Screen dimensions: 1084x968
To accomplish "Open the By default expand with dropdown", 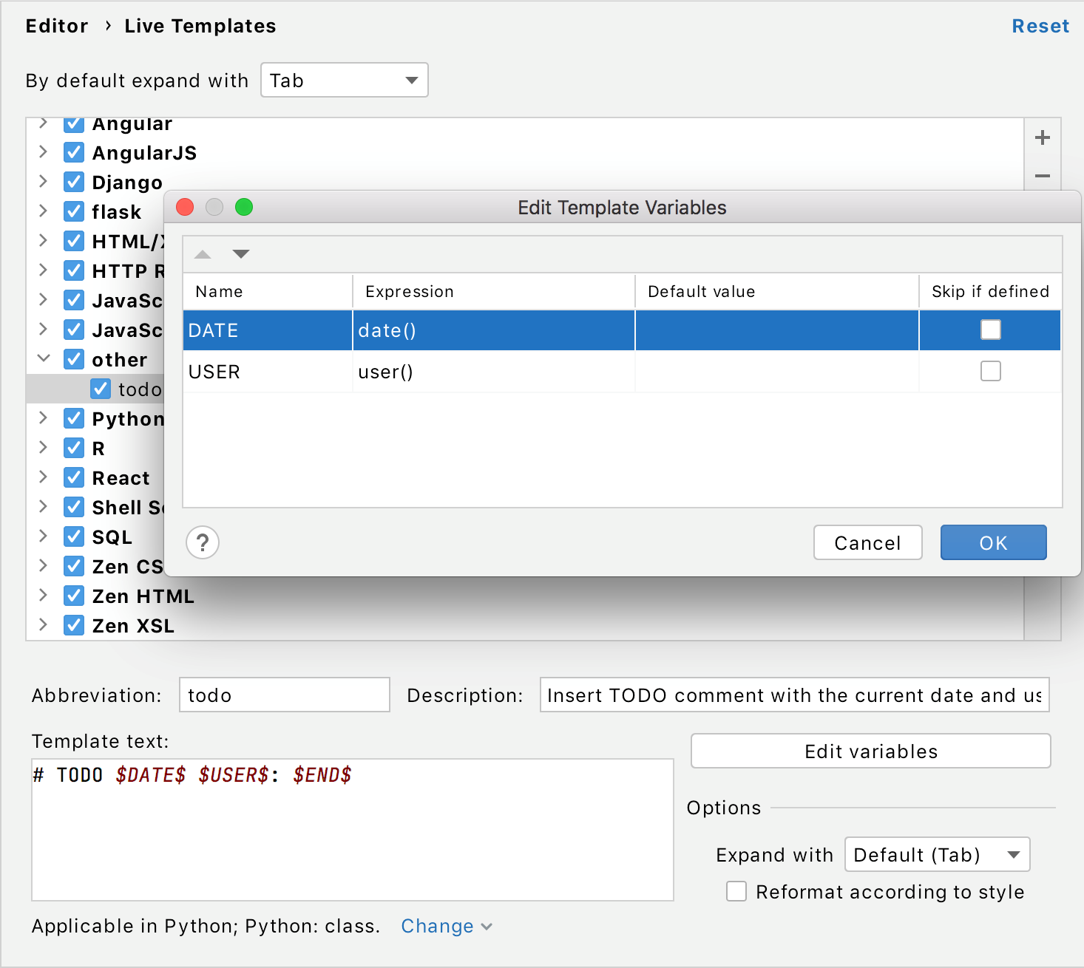I will (344, 80).
